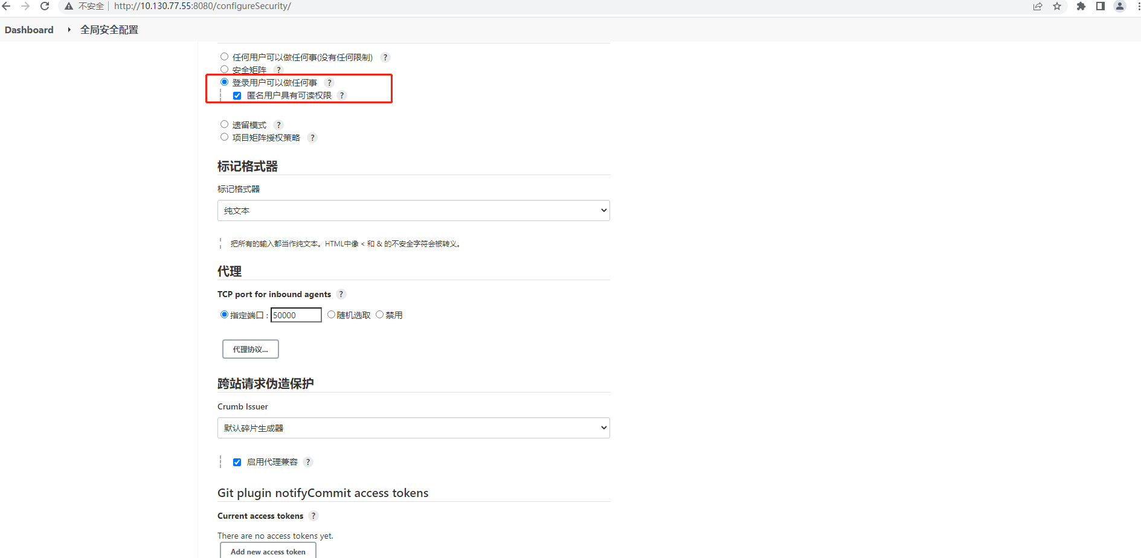The height and width of the screenshot is (558, 1141).
Task: Click There are no access tokens yet text
Action: (275, 536)
